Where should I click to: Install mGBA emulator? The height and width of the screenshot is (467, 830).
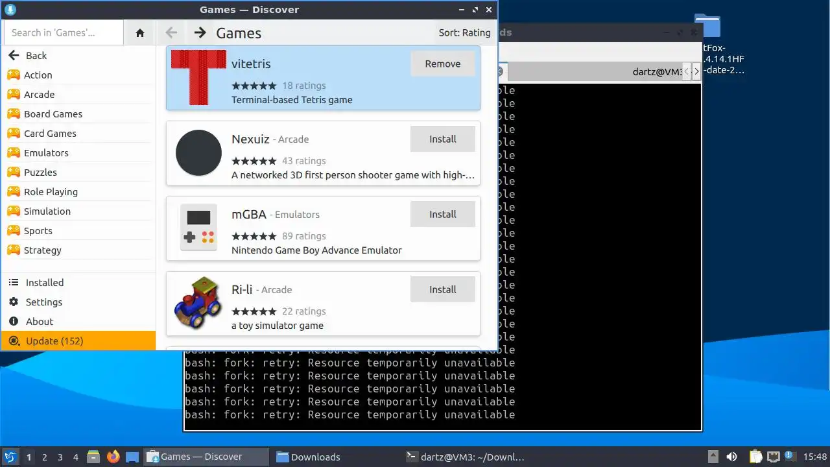[443, 214]
